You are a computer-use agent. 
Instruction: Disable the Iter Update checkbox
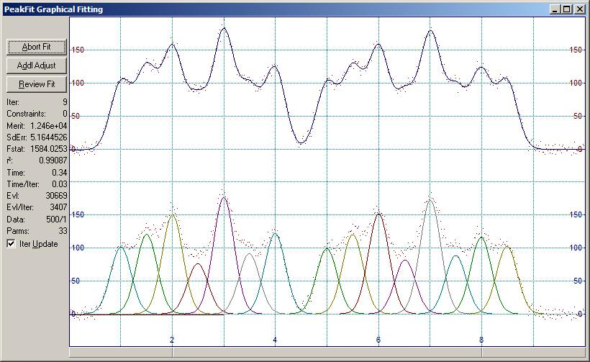(11, 244)
